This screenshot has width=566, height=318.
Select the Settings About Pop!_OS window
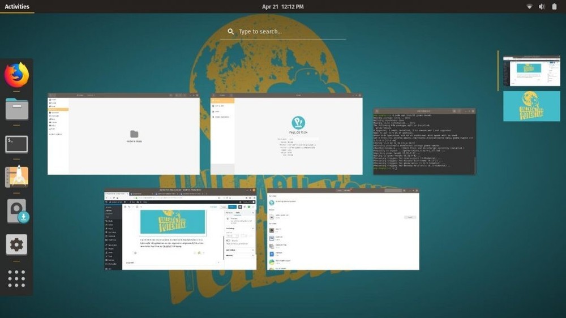286,134
